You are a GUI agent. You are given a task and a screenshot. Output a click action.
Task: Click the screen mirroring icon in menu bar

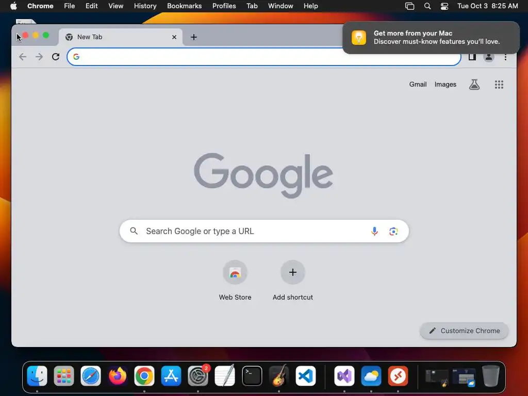[x=409, y=6]
